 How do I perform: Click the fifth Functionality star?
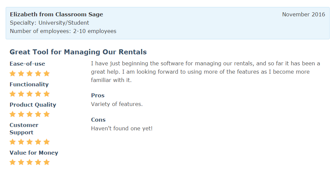pos(46,94)
